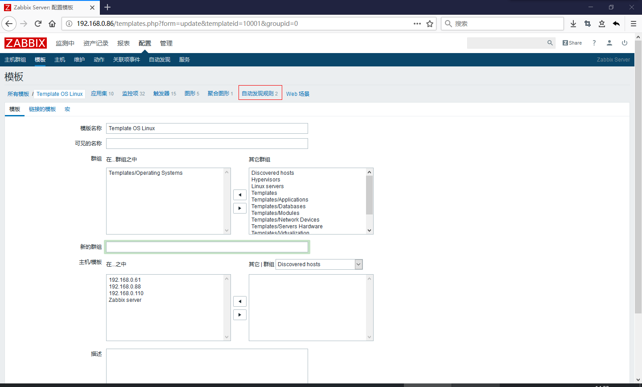642x387 pixels.
Task: Click the 可见的名称 input field
Action: 207,144
